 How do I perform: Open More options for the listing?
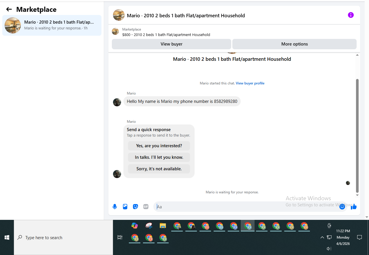(x=294, y=44)
